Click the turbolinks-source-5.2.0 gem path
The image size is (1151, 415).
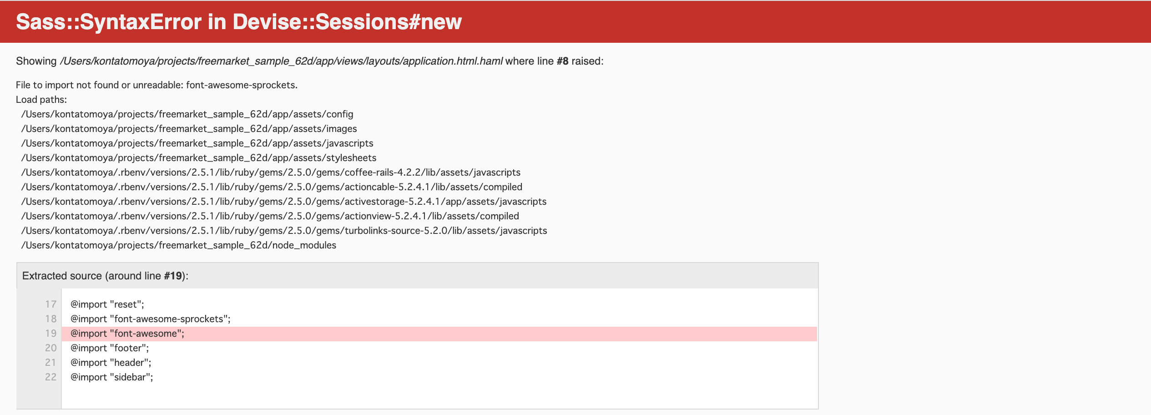pyautogui.click(x=284, y=231)
